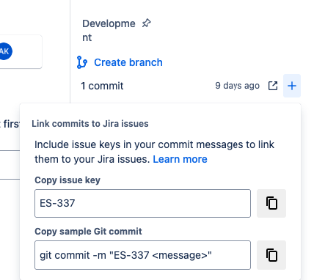The height and width of the screenshot is (280, 314).
Task: Open the 1 commit details
Action: click(x=102, y=86)
